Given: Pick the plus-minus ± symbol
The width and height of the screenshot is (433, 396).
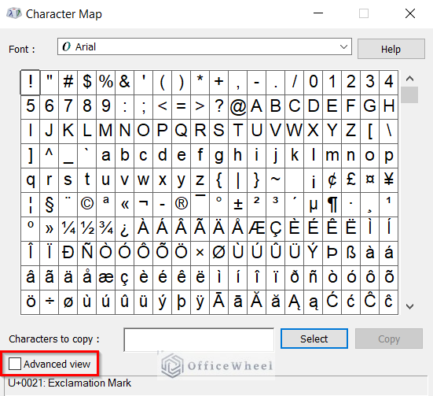Looking at the screenshot, I should coord(238,205).
